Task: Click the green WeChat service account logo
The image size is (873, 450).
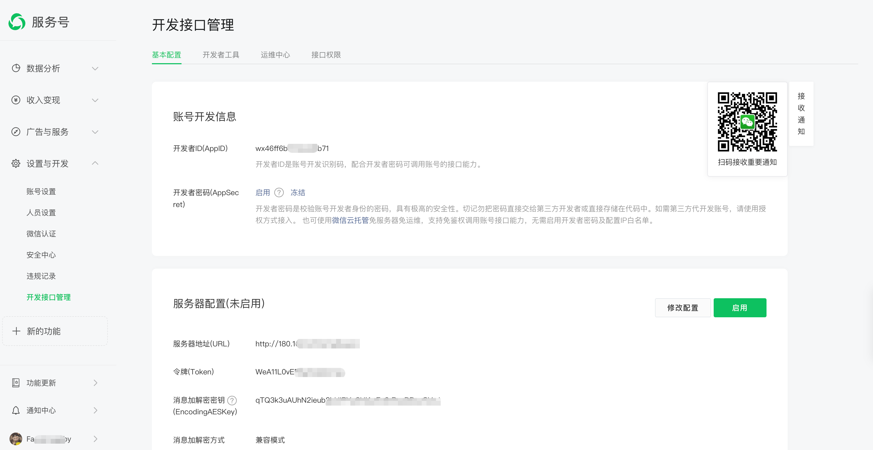Action: tap(17, 22)
